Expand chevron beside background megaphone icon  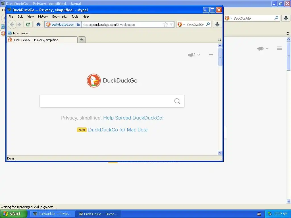click(267, 48)
